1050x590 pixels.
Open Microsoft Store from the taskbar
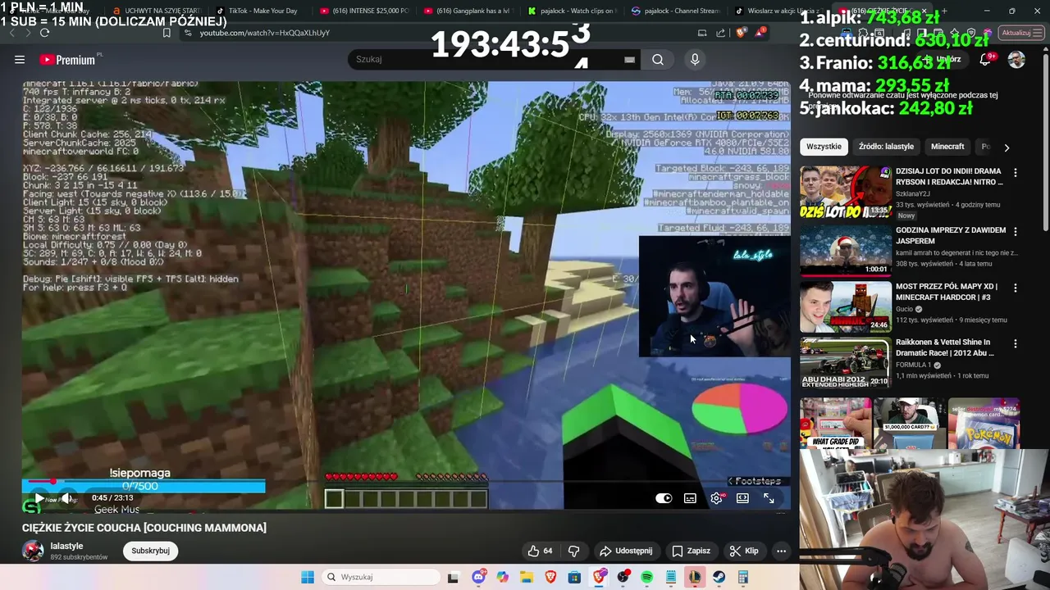pyautogui.click(x=574, y=577)
